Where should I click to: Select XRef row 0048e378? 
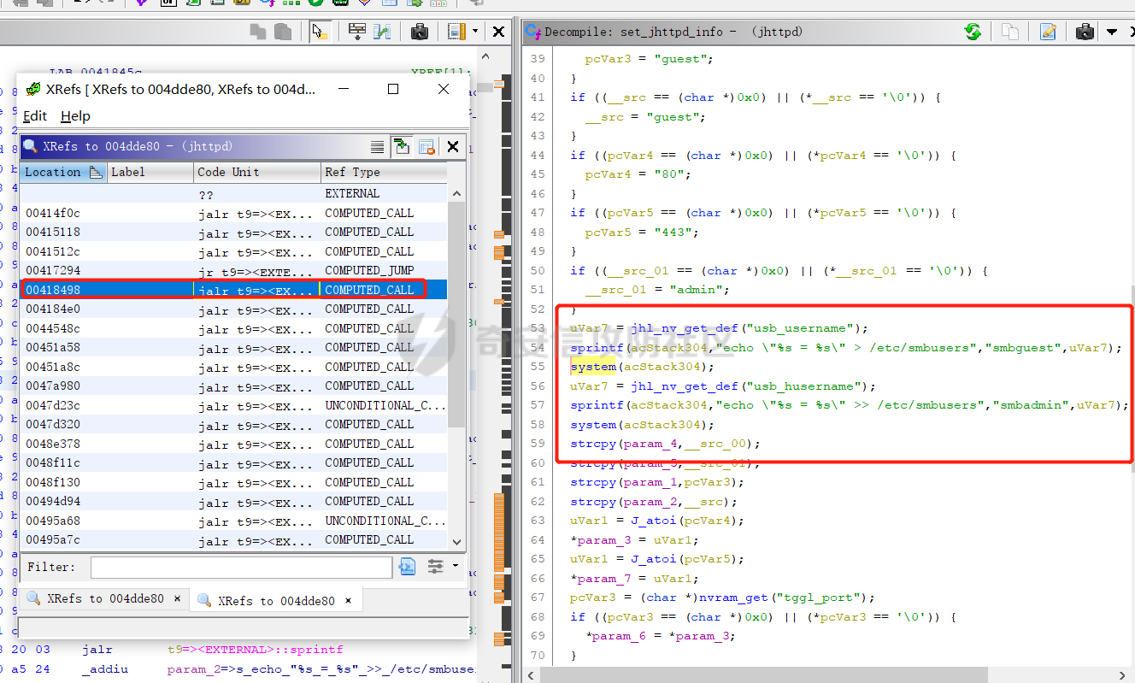pyautogui.click(x=234, y=444)
